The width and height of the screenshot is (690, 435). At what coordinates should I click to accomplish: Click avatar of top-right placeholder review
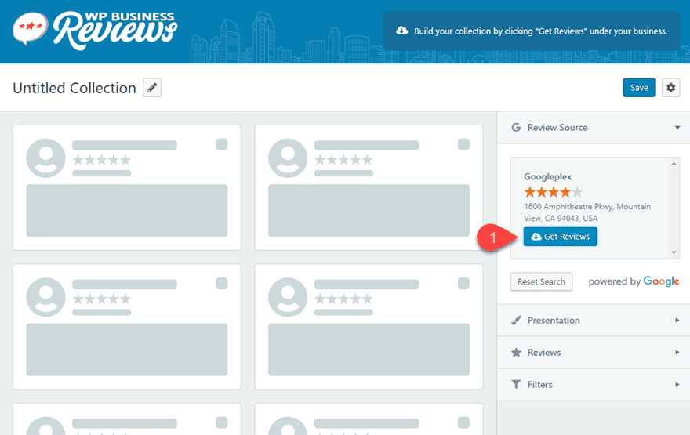click(288, 158)
